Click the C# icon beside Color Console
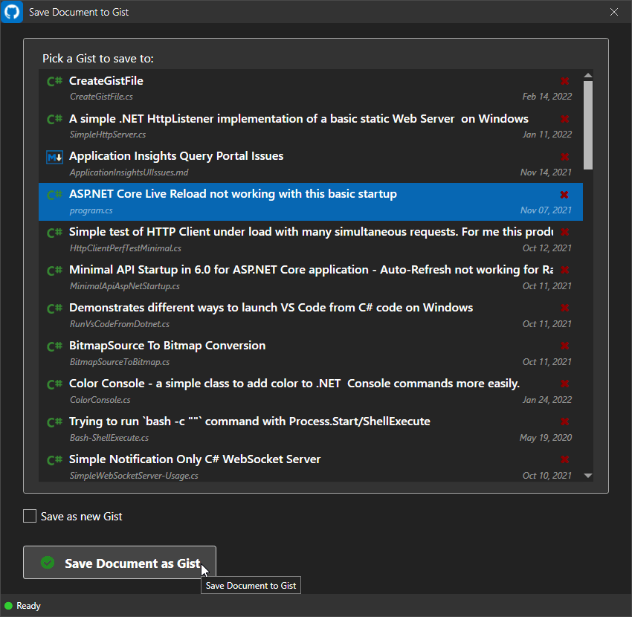This screenshot has width=632, height=617. pos(54,384)
